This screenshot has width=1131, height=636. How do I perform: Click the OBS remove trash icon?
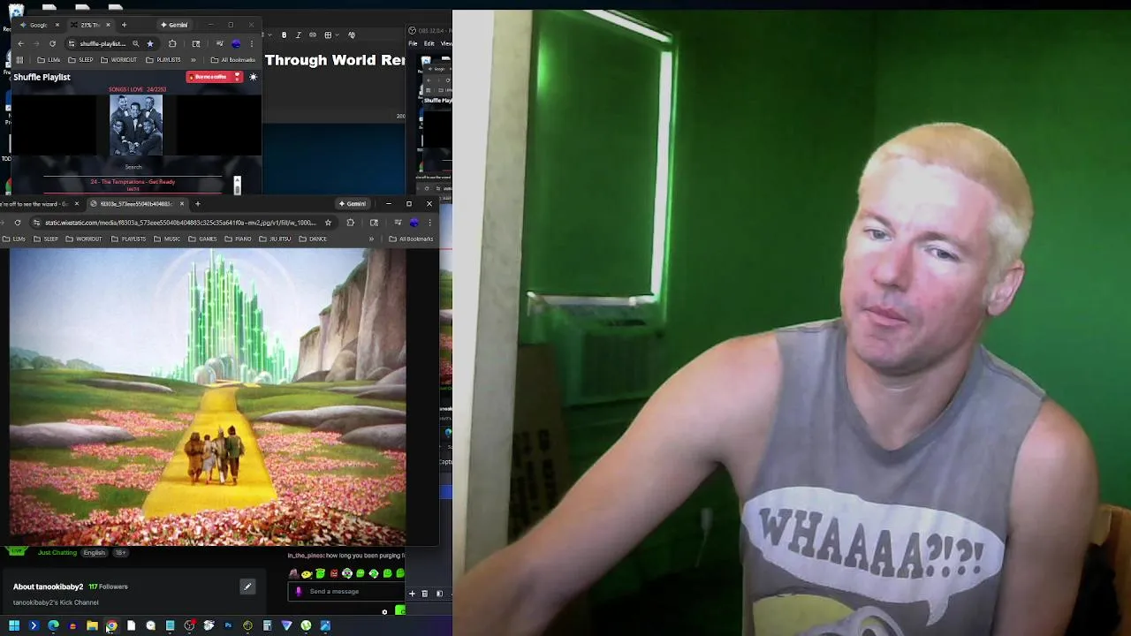pyautogui.click(x=424, y=594)
